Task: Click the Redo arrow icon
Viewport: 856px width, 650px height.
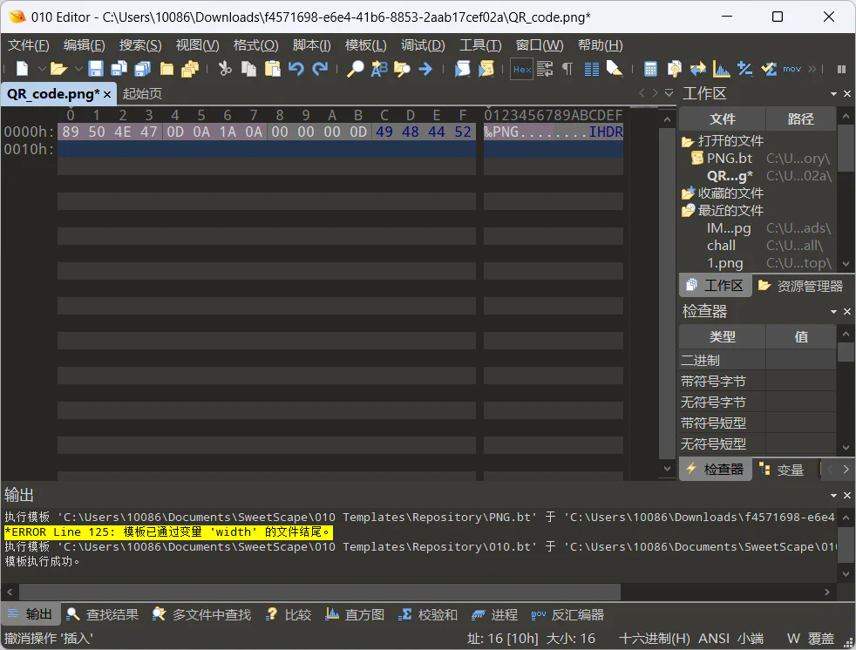Action: 321,69
